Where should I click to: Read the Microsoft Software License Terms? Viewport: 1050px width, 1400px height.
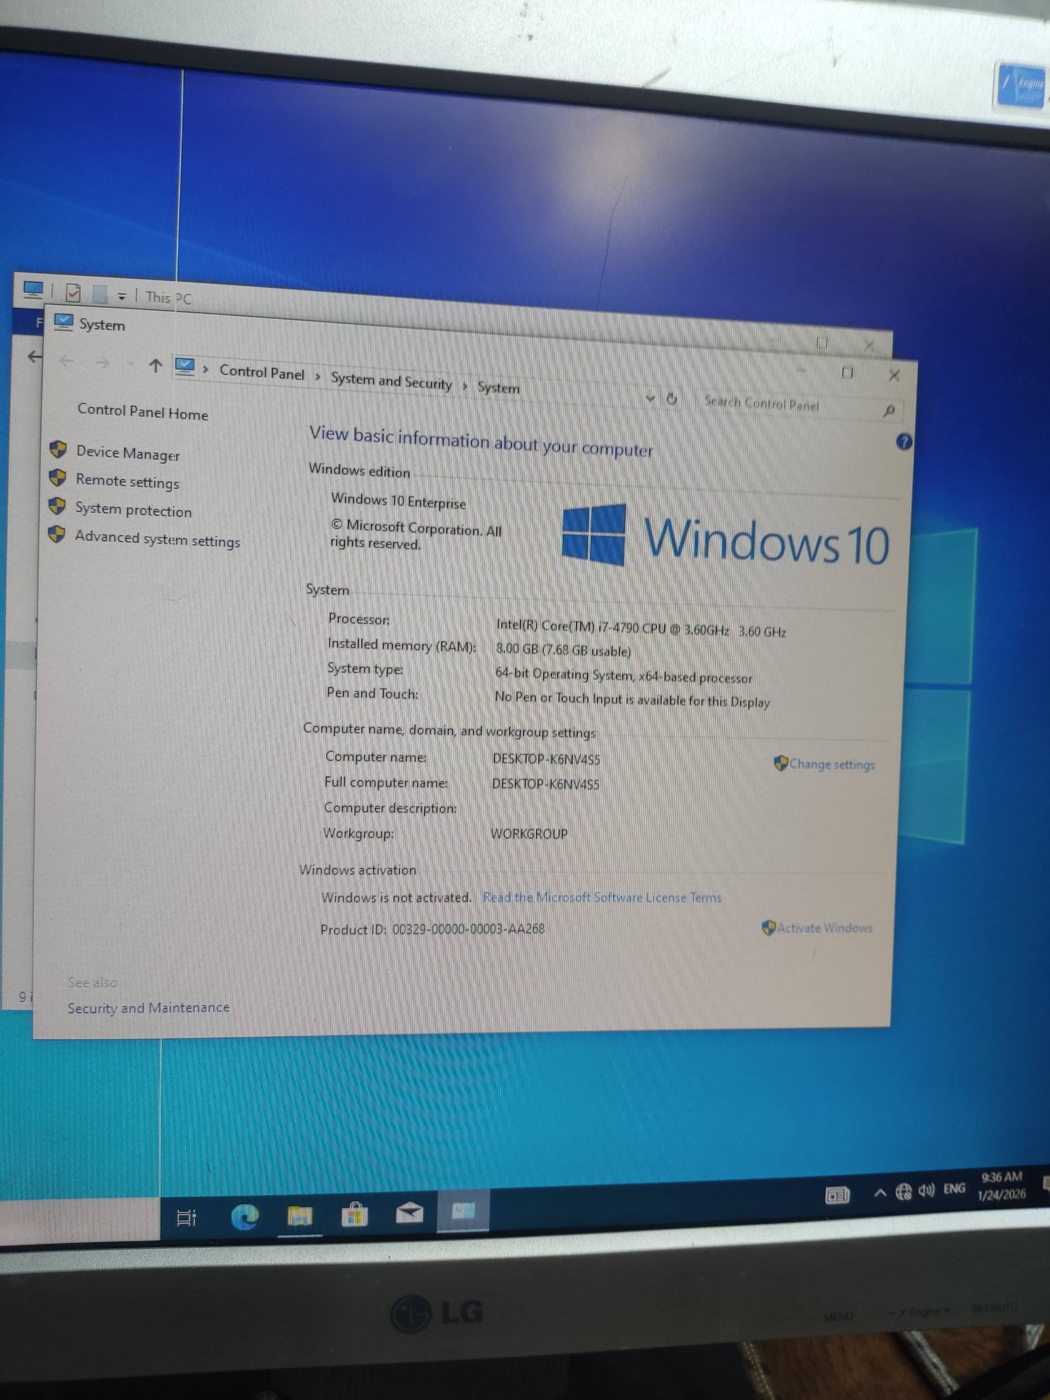coord(602,897)
